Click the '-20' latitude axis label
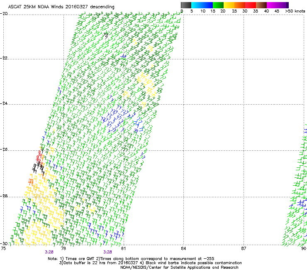This screenshot has height=270, width=307. 4,13
